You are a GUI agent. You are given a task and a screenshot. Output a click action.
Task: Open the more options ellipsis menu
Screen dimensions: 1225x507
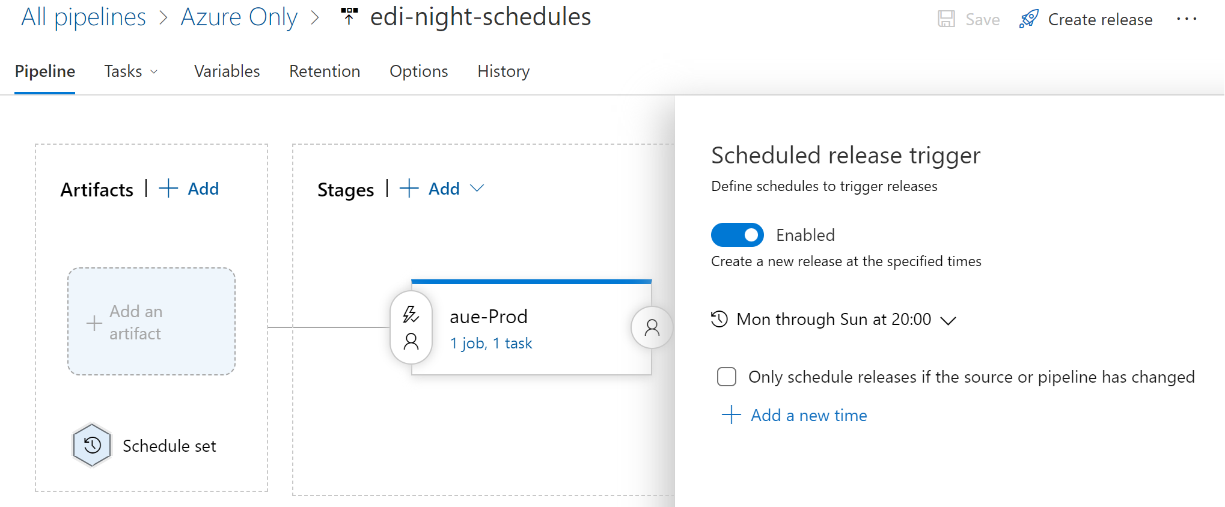(1187, 19)
